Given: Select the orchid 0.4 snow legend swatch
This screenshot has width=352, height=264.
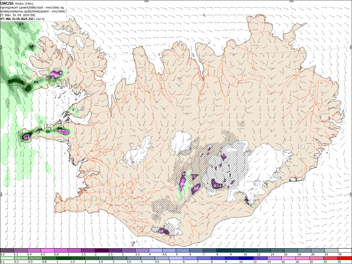Looking at the screenshot, I should (x=34, y=251).
